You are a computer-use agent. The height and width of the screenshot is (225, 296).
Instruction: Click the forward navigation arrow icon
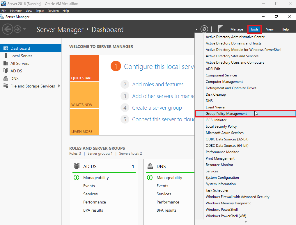17,29
